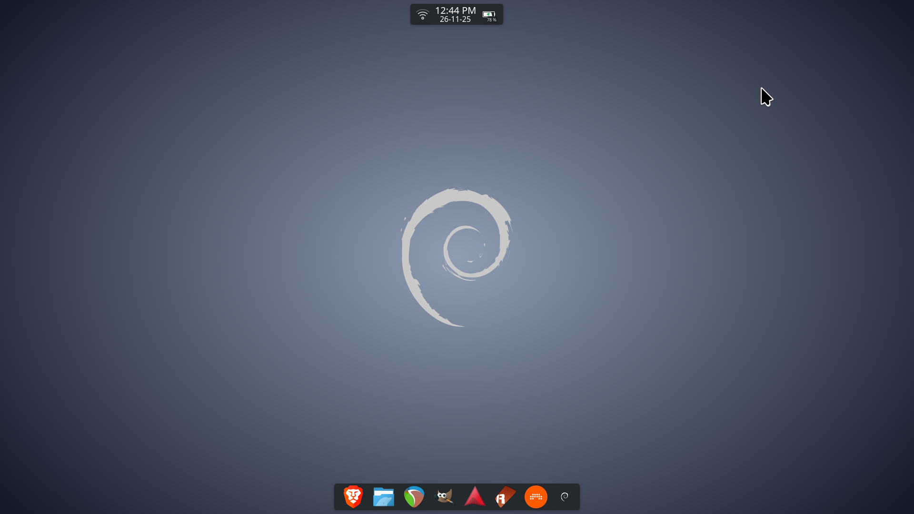Launch Bitwig Studio orange circle icon
Screen dimensions: 914x514
coord(536,497)
